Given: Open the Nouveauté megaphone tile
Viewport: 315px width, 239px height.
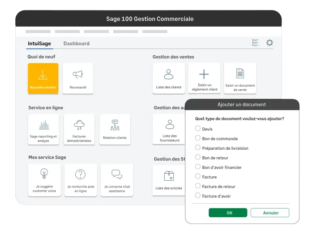Looking at the screenshot, I should click(x=78, y=78).
